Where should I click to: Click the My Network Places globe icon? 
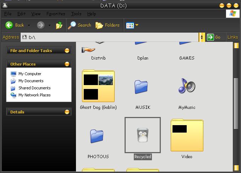[13, 95]
